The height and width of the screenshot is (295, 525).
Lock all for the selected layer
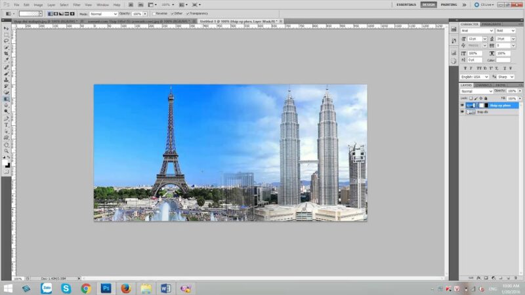(x=486, y=98)
